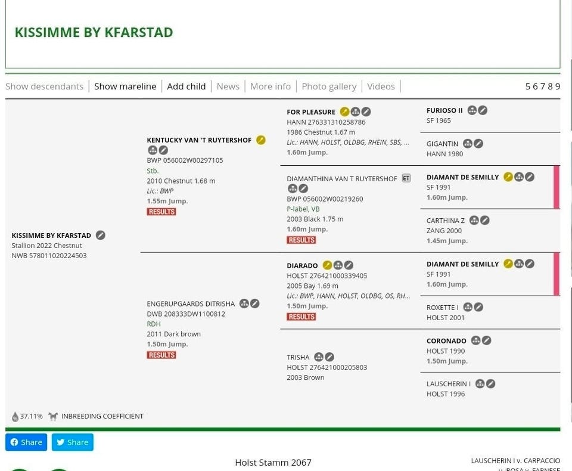Open the pedigree icon beside Roxette I
Screen dimensions: 572x471
(468, 307)
